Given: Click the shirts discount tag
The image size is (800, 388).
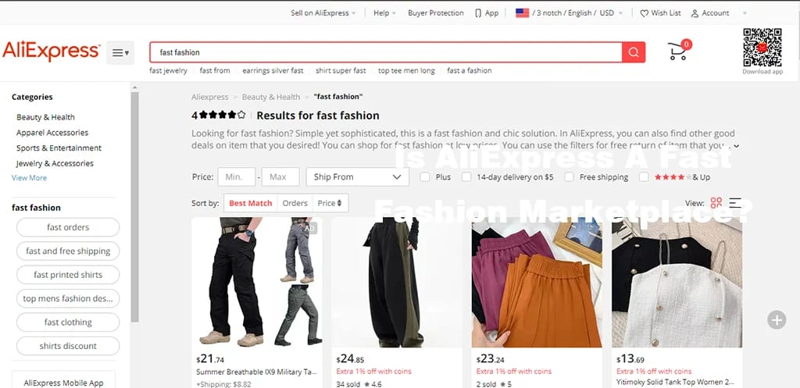Looking at the screenshot, I should tap(68, 346).
